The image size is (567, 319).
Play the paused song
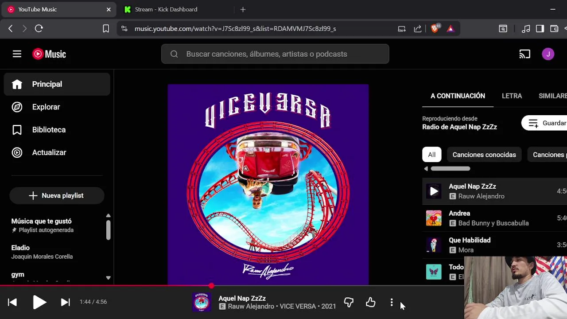click(39, 302)
